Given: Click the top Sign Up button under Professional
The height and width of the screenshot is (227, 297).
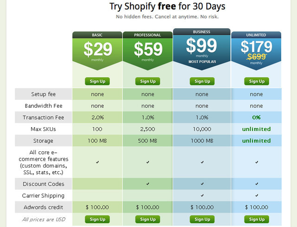Looking at the screenshot, I should tap(148, 81).
